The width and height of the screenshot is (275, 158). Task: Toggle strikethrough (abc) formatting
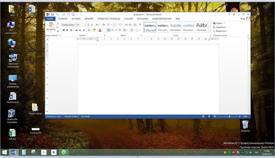pyautogui.click(x=76, y=30)
